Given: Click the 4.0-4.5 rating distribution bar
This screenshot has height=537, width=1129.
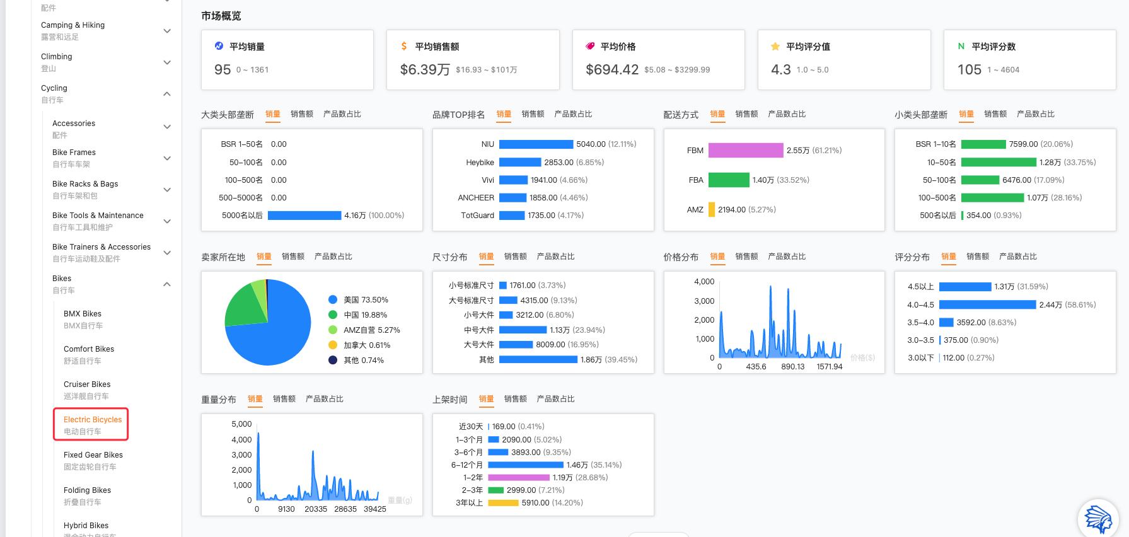Looking at the screenshot, I should 987,304.
